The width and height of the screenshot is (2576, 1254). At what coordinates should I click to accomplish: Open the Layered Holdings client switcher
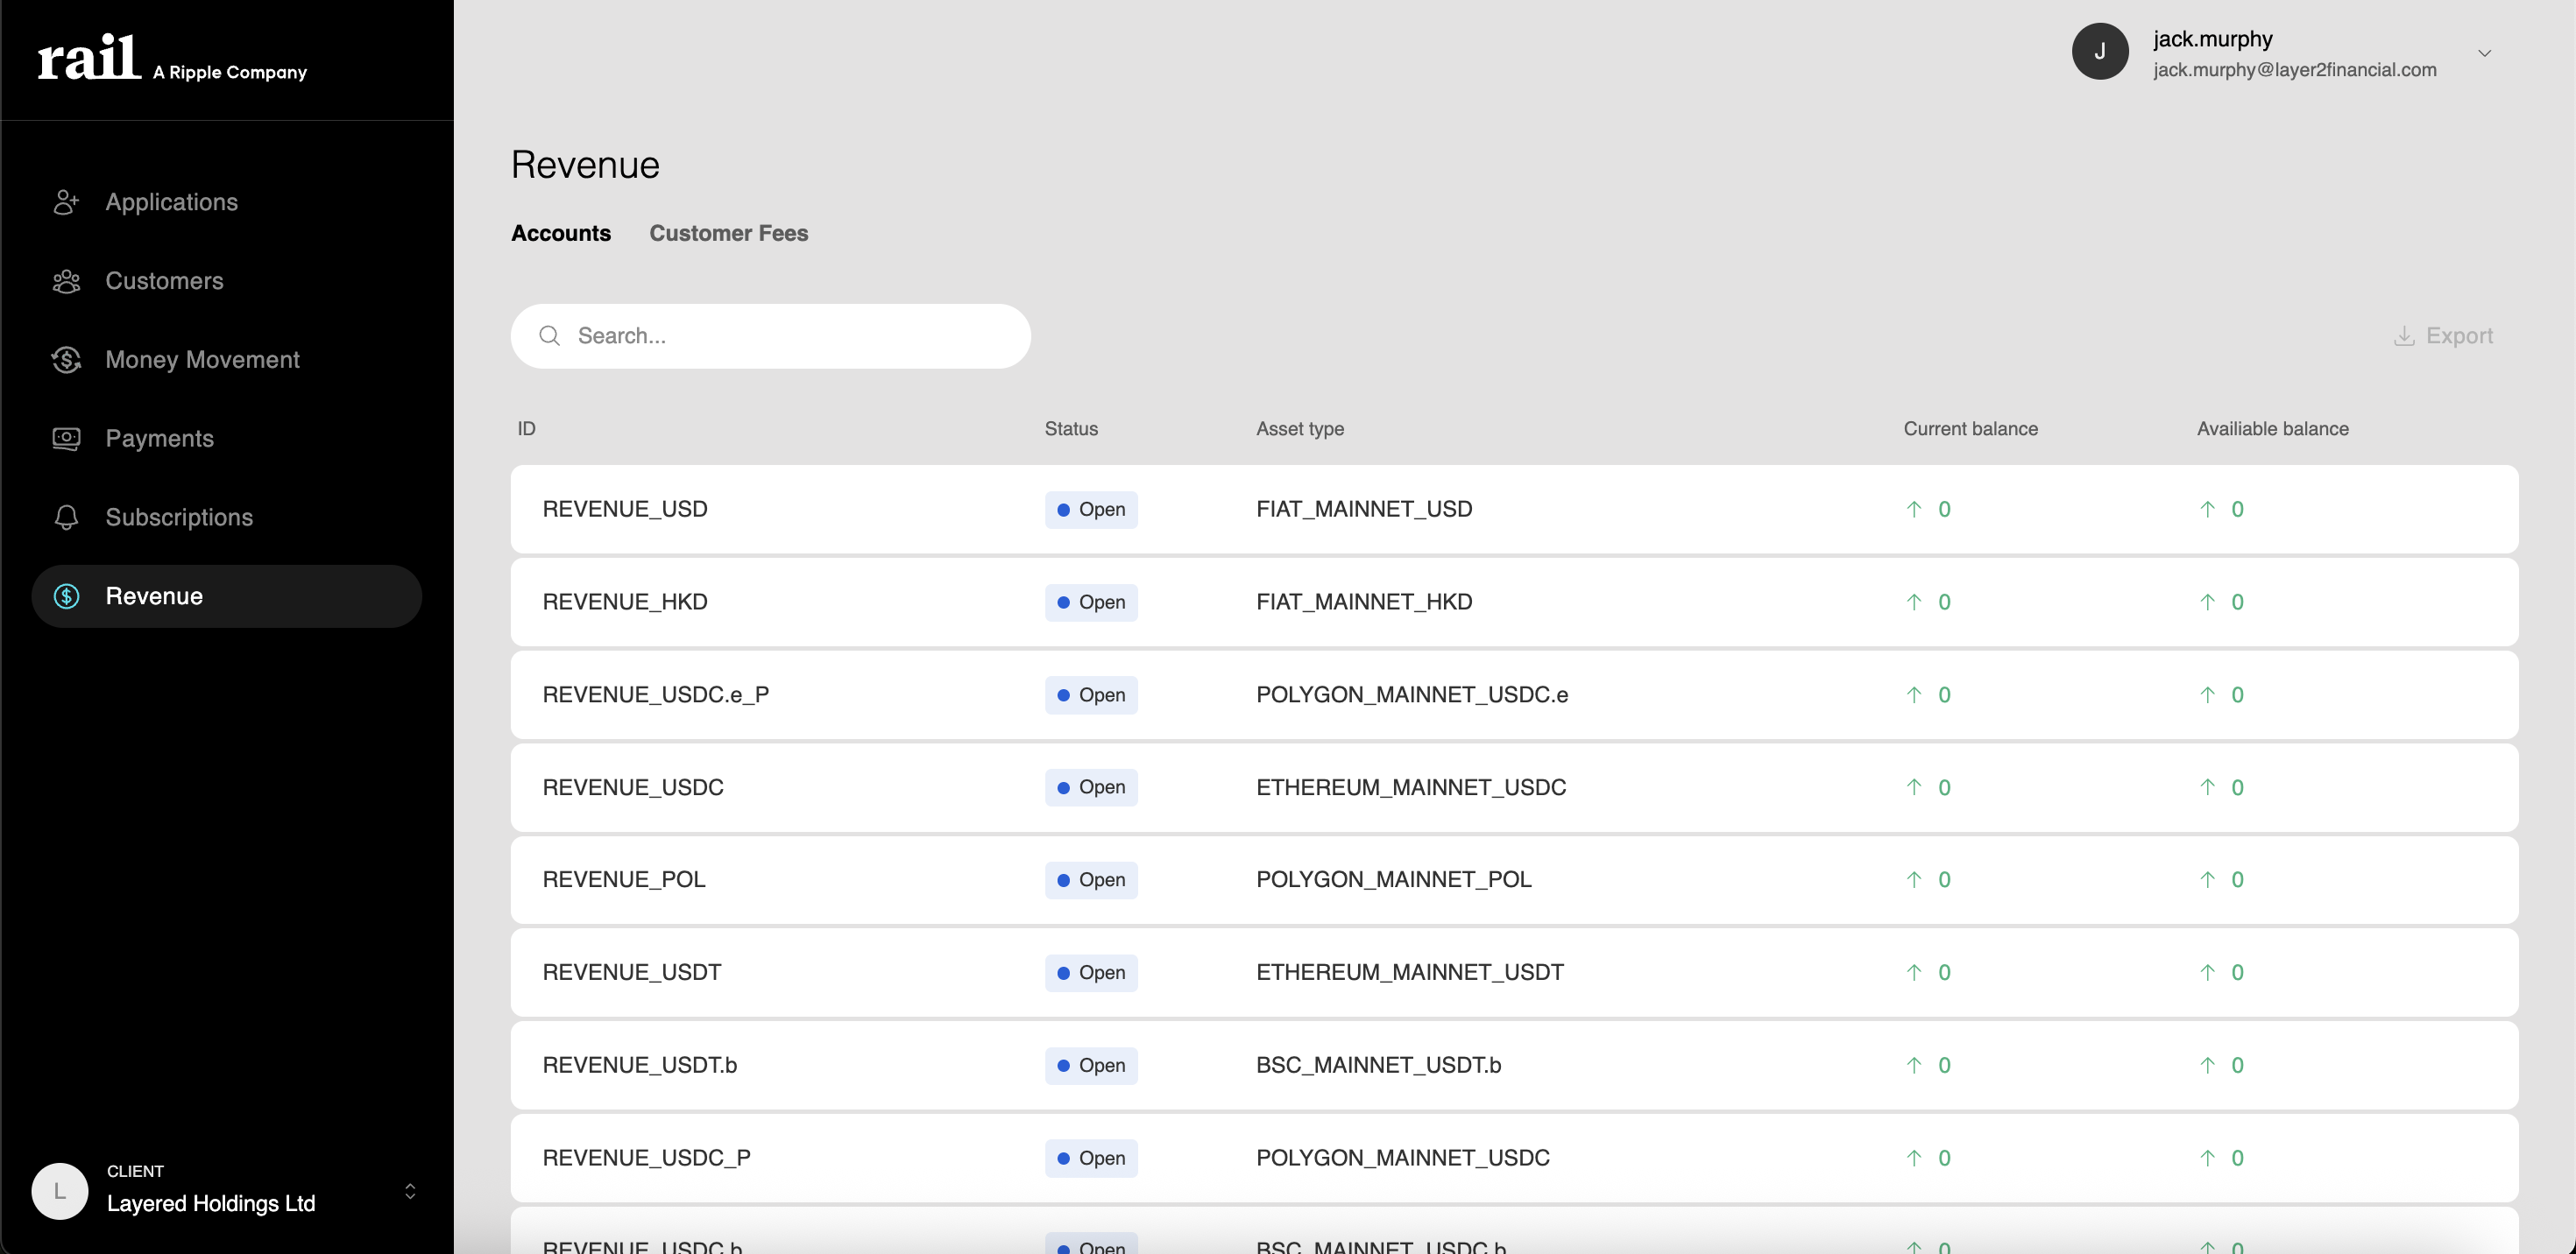409,1191
